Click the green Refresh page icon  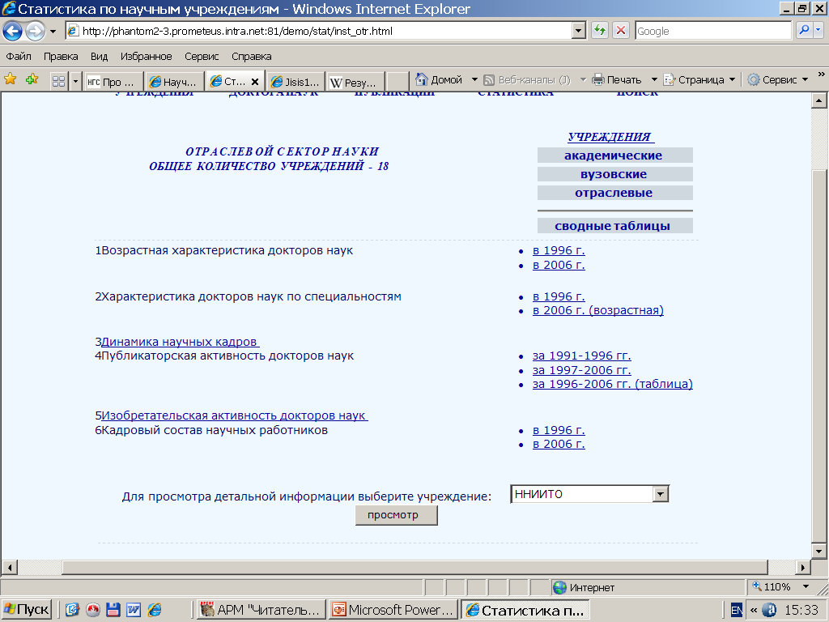tap(600, 31)
